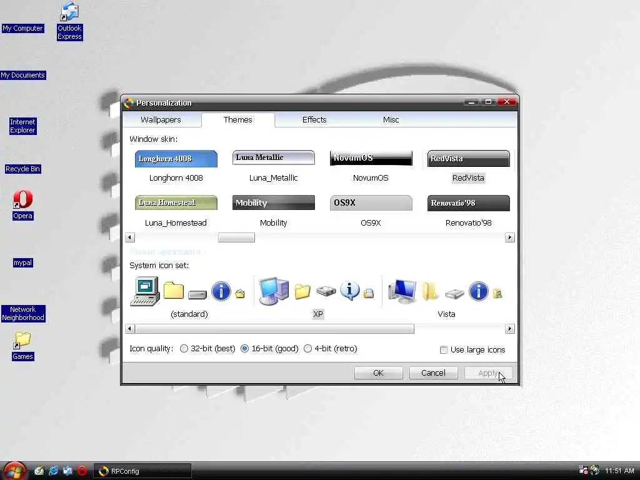Select 16-bit (good) icon quality
The image size is (640, 480).
[x=269, y=349]
